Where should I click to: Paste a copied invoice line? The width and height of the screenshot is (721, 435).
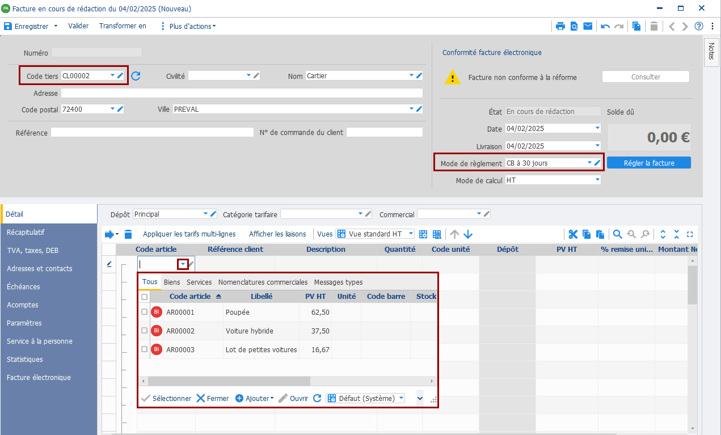click(x=600, y=234)
